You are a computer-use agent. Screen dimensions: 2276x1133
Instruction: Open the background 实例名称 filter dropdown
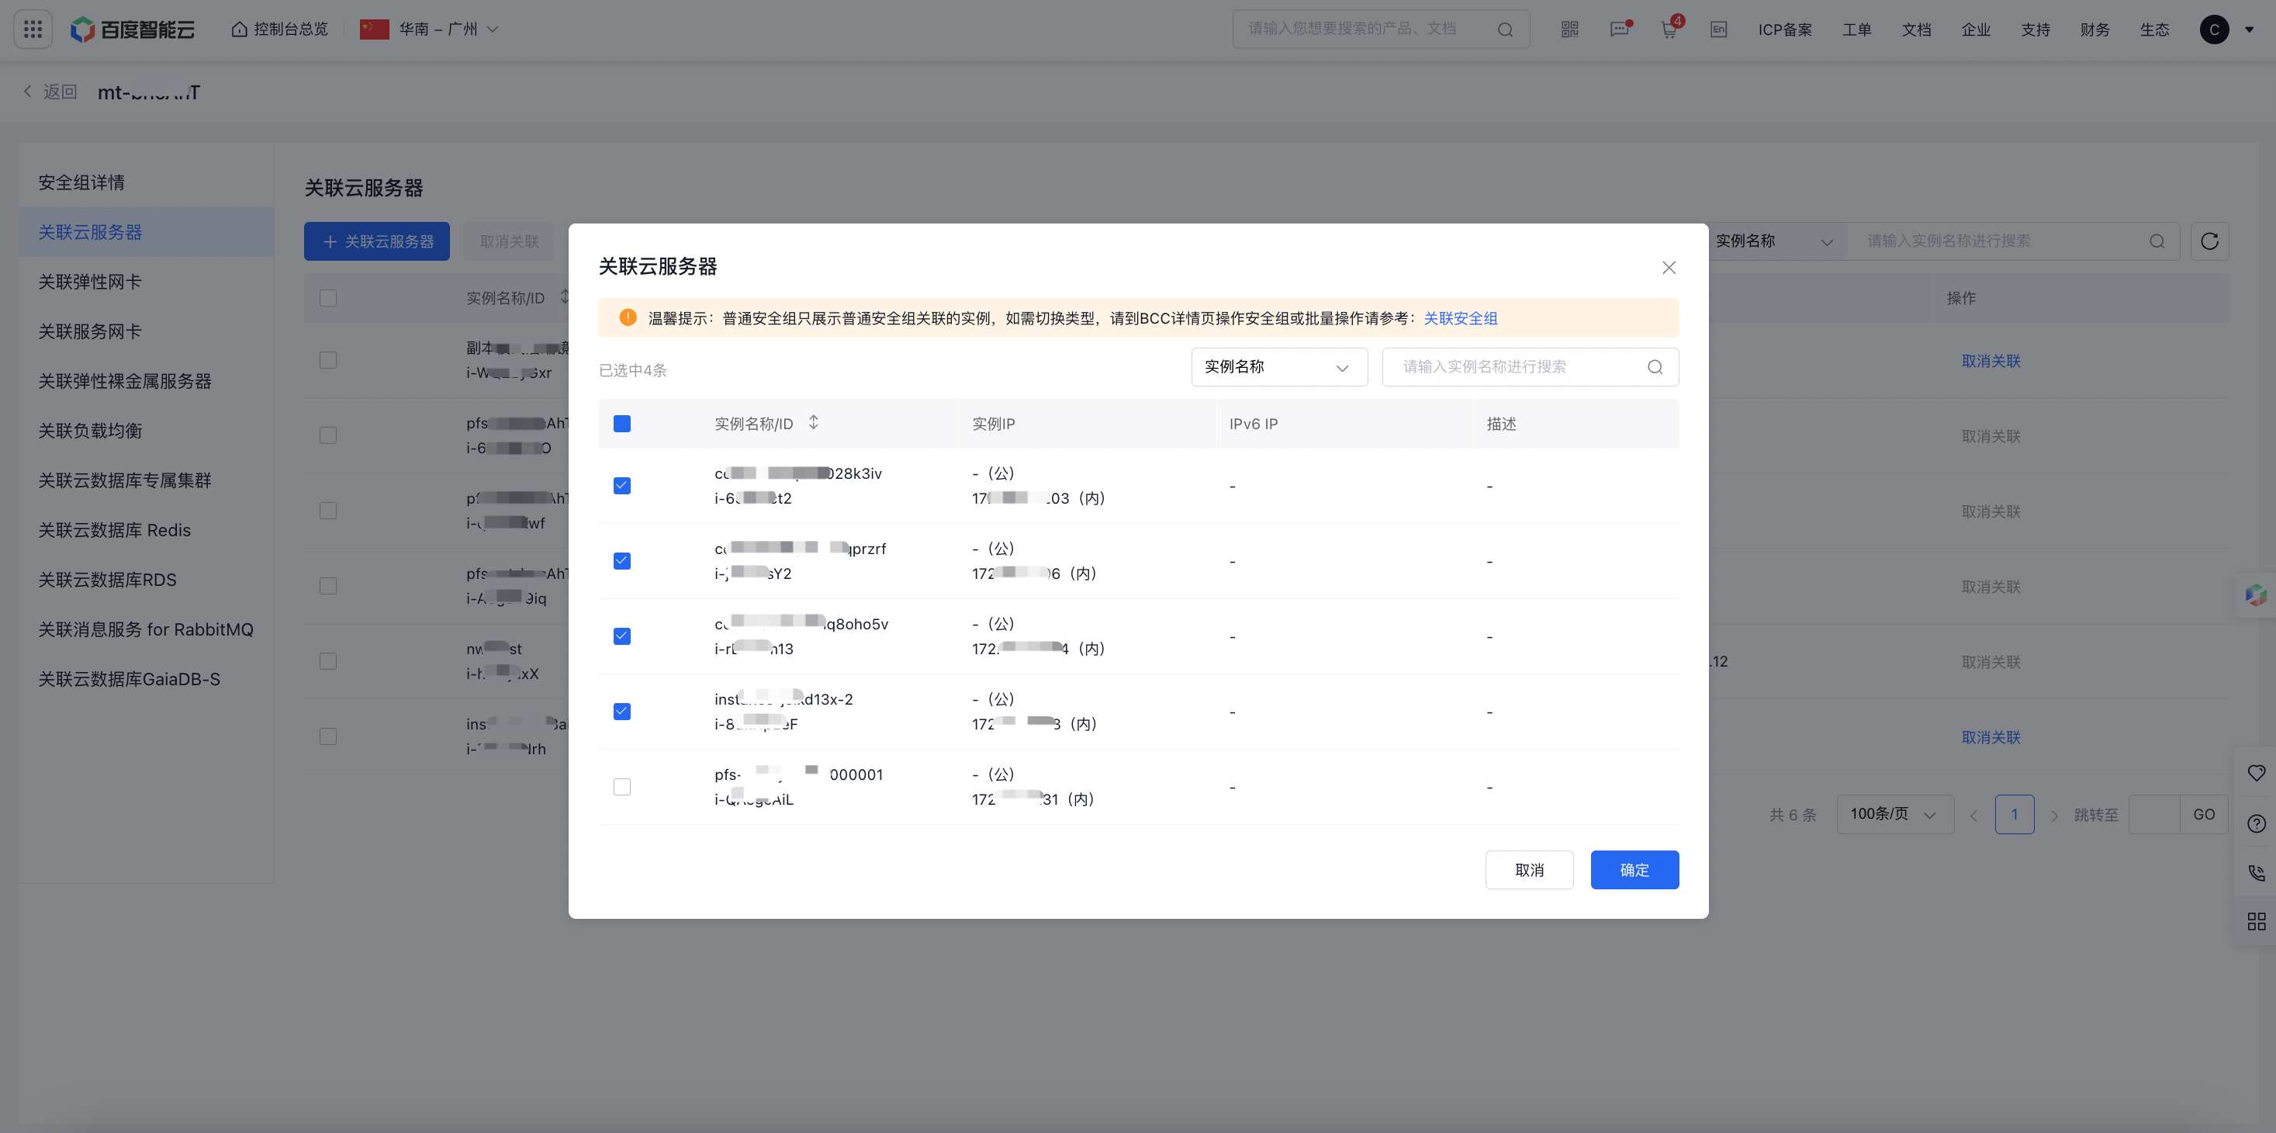[1776, 241]
